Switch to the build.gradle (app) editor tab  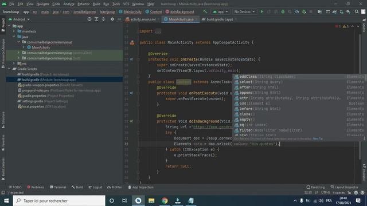[x=219, y=19]
